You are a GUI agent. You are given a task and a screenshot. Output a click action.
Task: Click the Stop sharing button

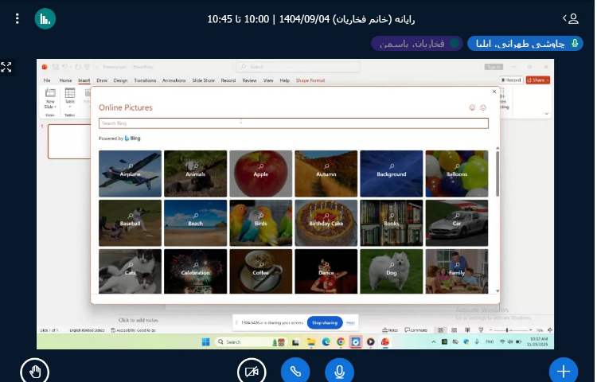coord(325,322)
